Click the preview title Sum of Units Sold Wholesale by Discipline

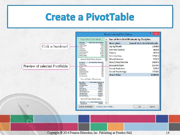tap(130, 39)
